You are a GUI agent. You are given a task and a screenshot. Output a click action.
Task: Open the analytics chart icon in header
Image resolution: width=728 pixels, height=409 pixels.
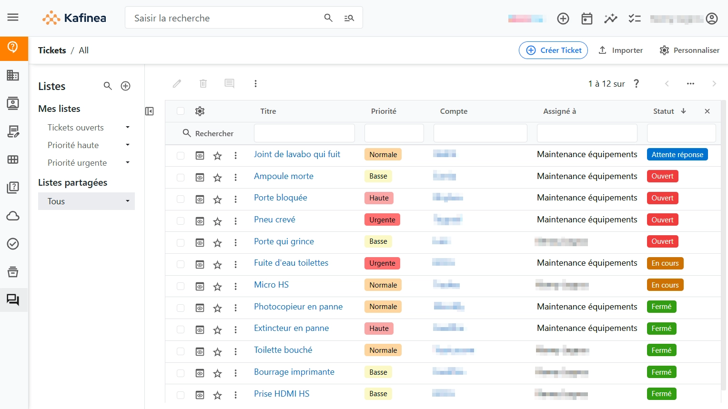[x=610, y=19]
